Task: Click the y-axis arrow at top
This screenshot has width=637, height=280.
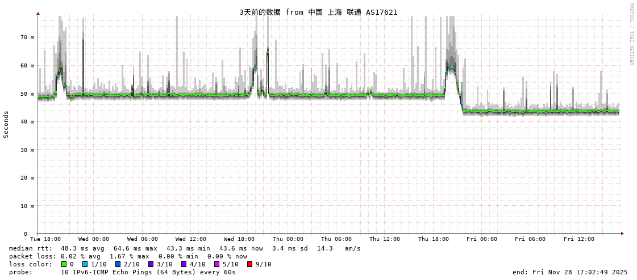Action: point(38,13)
